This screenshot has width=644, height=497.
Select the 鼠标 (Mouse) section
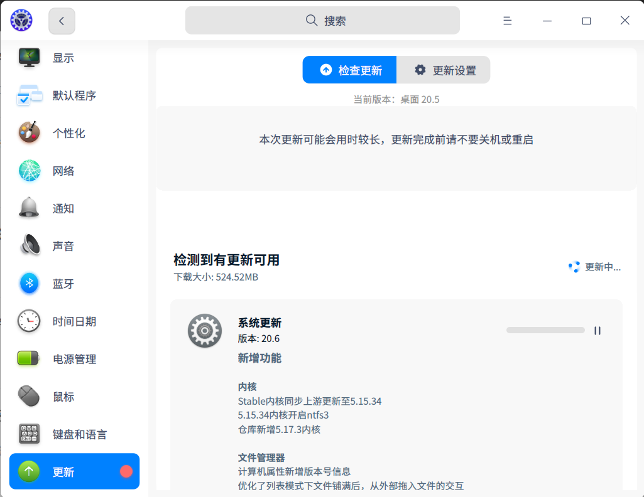[x=63, y=397]
